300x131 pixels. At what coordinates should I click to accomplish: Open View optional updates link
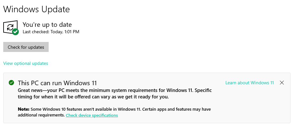(26, 63)
